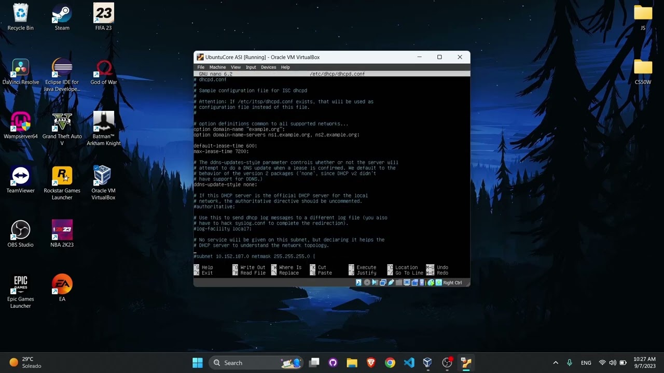Screen dimensions: 664x373
Task: Select the Wampserver64 desktop shortcut
Action: (20, 126)
